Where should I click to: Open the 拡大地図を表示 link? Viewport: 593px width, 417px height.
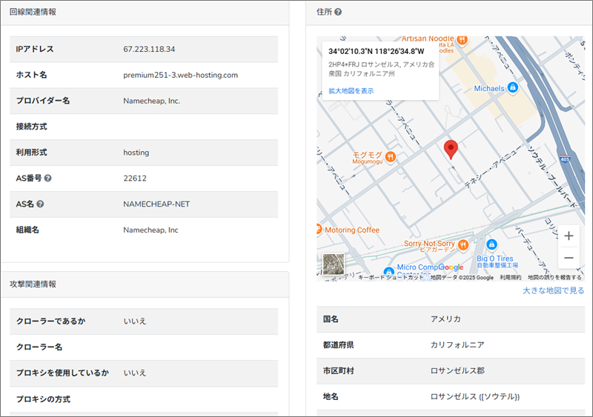point(351,91)
